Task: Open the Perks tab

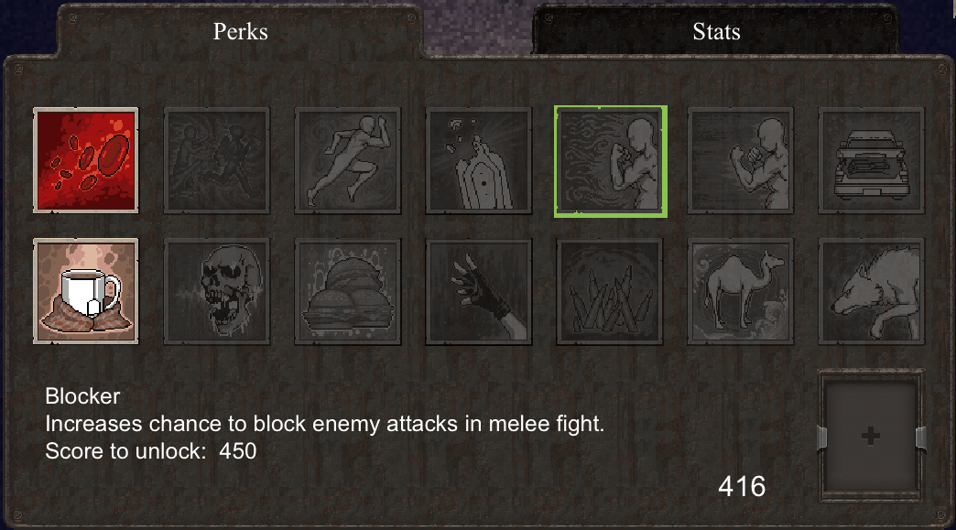Action: click(x=240, y=32)
